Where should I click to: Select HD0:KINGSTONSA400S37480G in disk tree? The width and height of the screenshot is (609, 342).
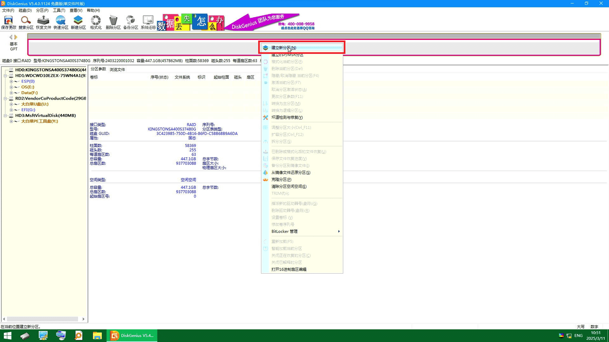point(50,70)
